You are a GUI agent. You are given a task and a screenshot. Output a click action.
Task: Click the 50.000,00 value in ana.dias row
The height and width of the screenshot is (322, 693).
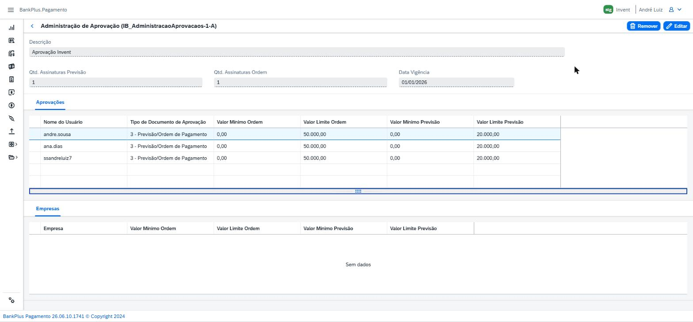coord(315,146)
